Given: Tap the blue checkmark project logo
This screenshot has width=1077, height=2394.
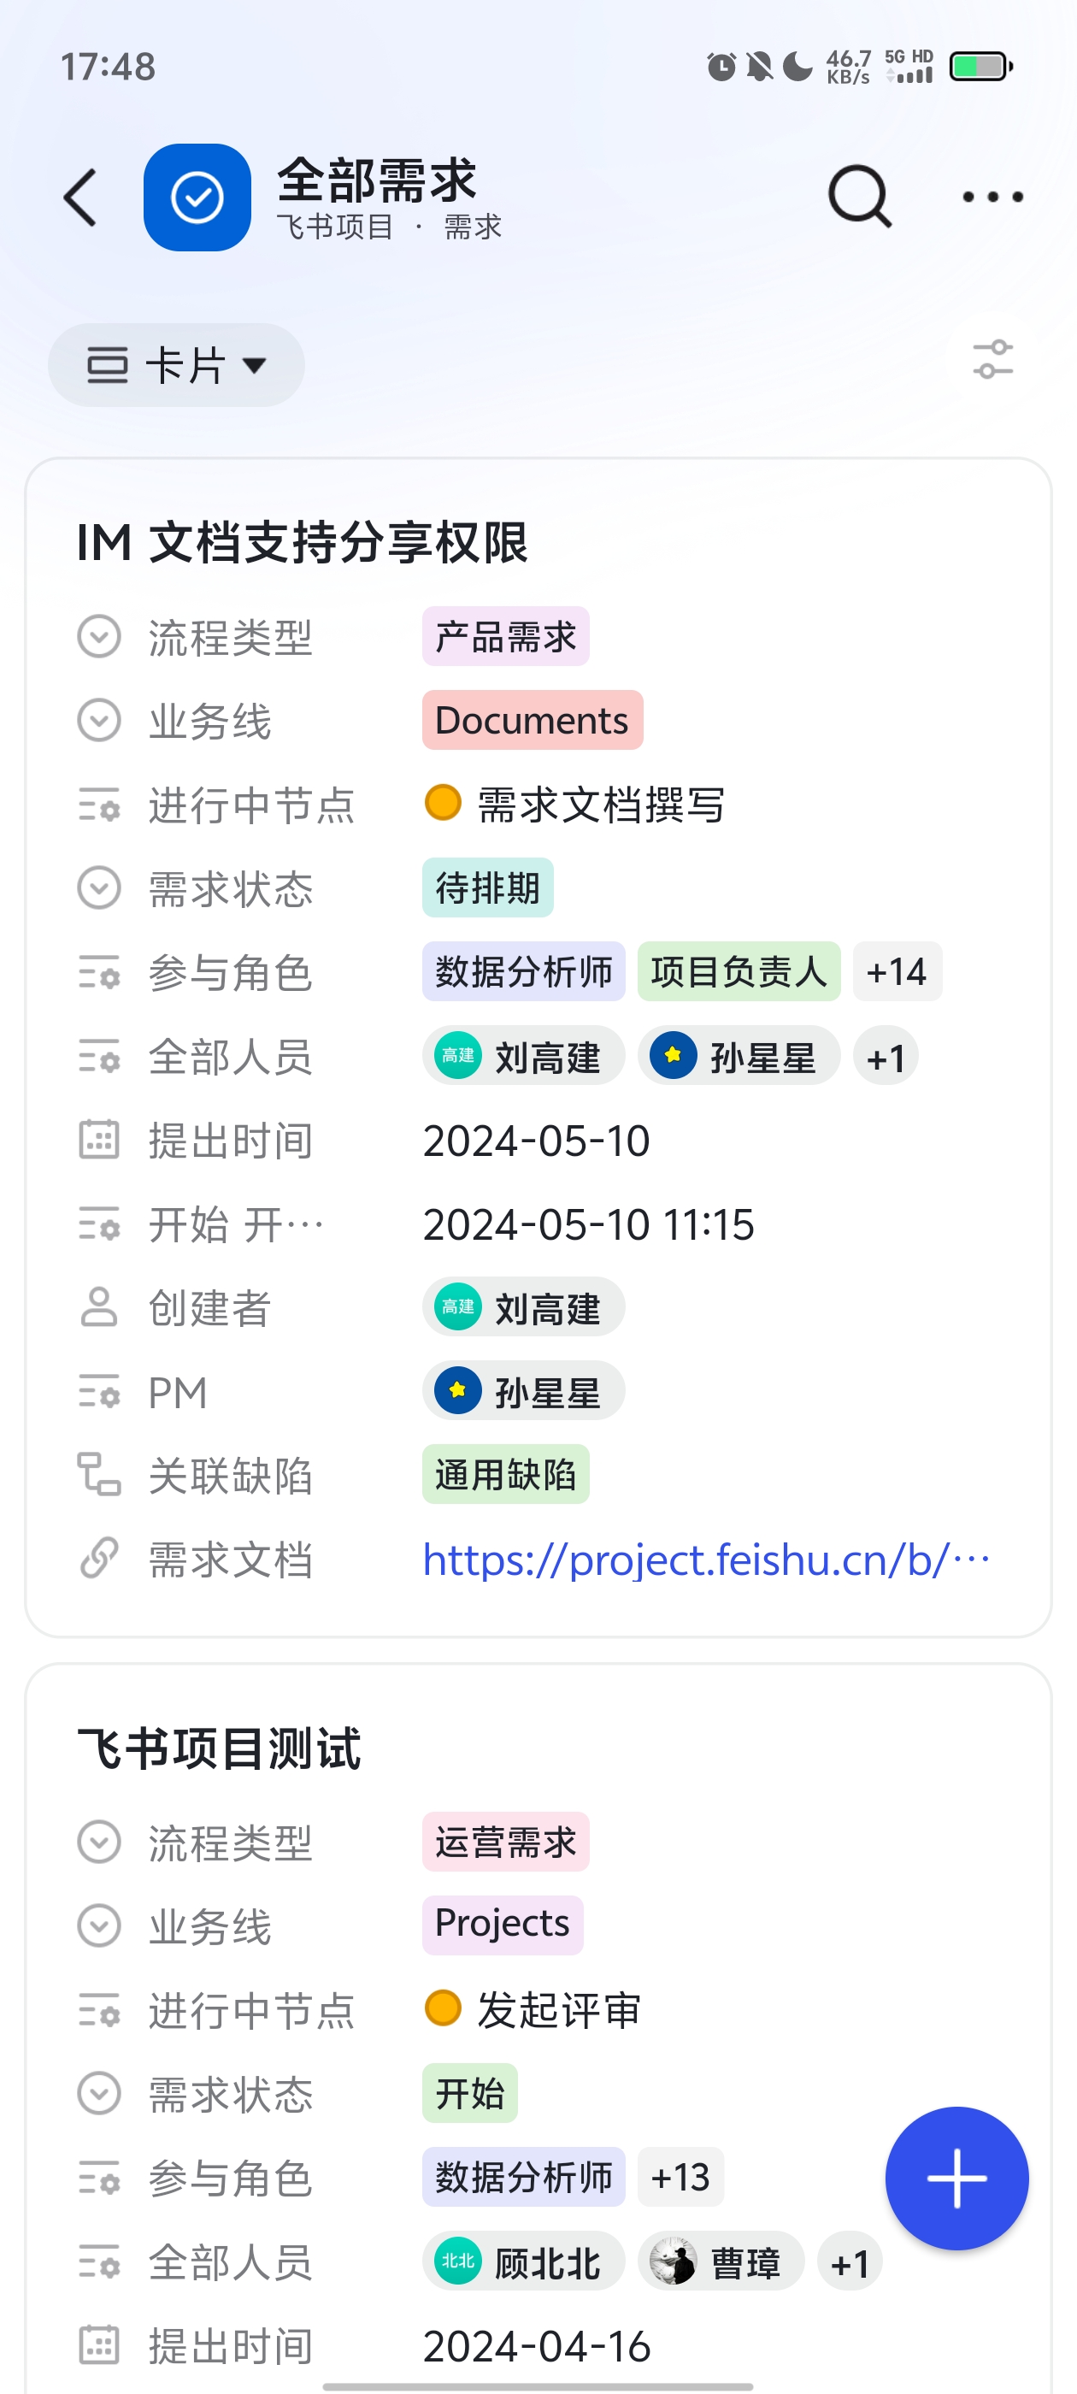Looking at the screenshot, I should (x=197, y=197).
